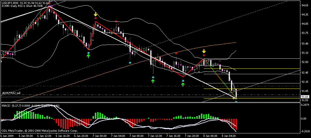Click the #20577652 sell order label
The height and width of the screenshot is (138, 311).
[11, 93]
